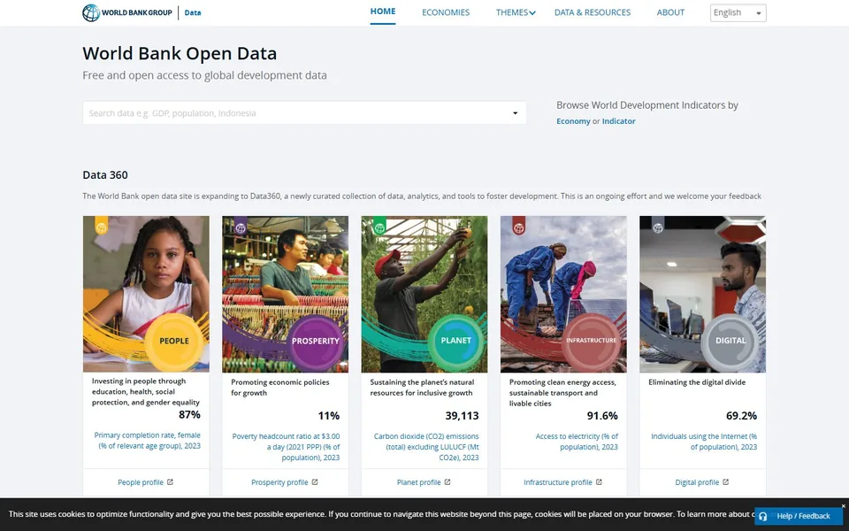Dismiss the cookie banner with the X
Screen dimensions: 849x531
843,506
